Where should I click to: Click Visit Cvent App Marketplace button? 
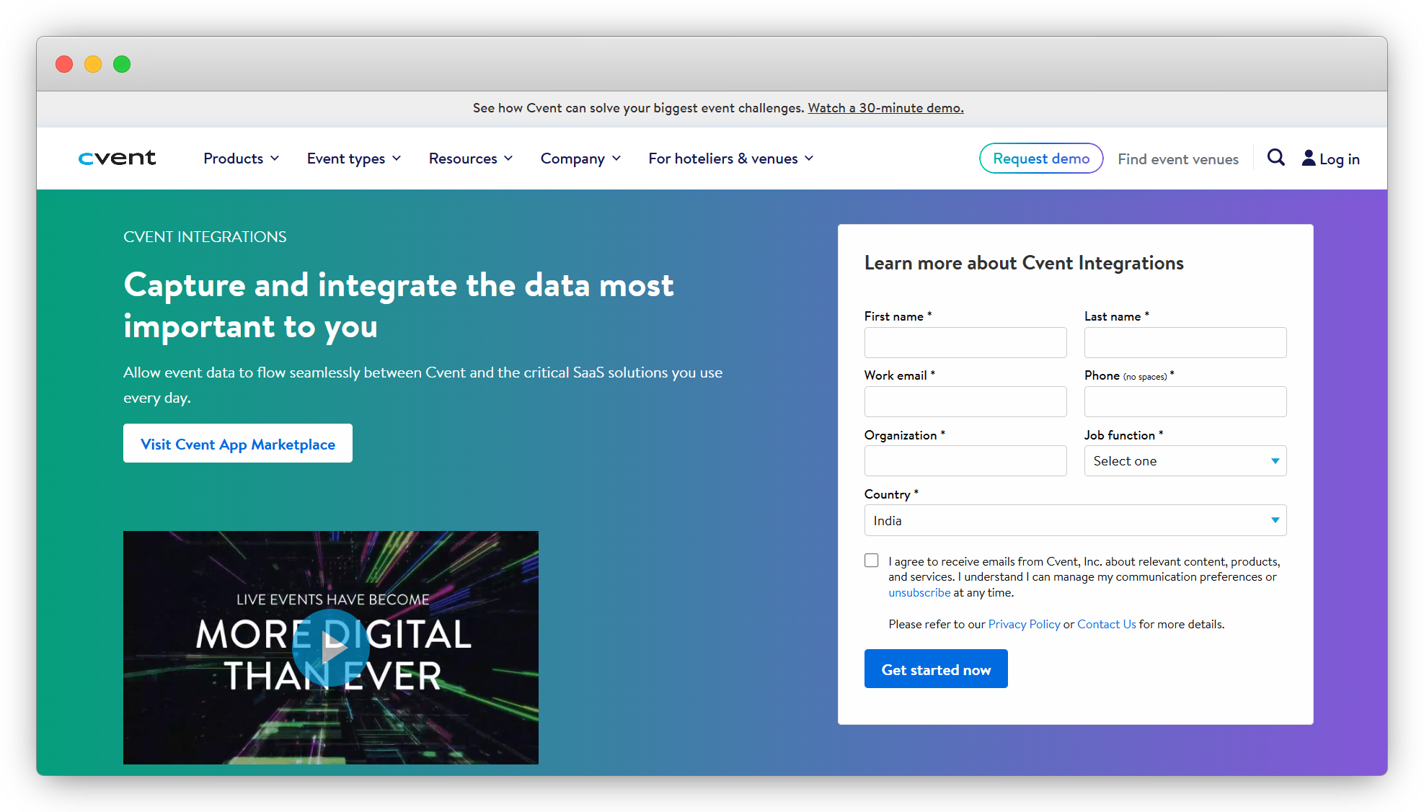238,443
